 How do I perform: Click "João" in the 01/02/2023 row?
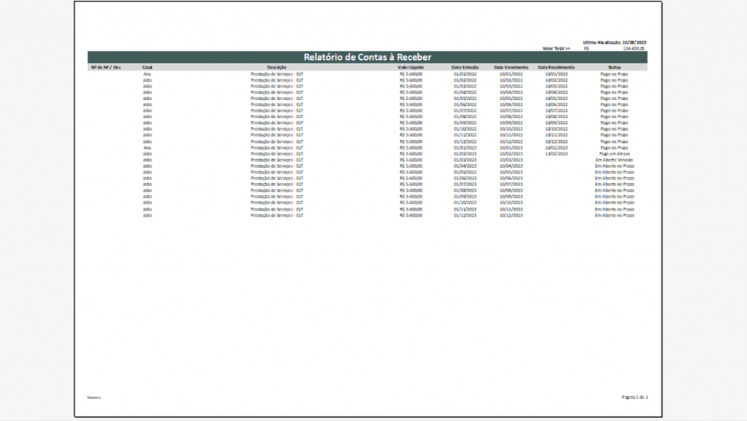[147, 154]
